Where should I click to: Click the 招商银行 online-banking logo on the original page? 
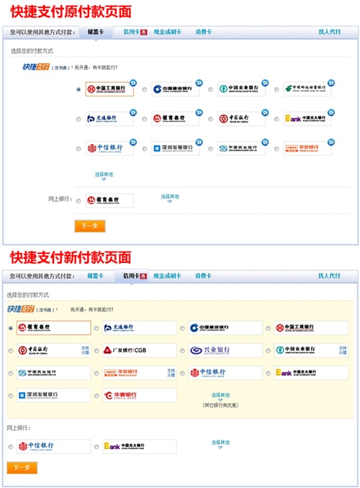[109, 200]
